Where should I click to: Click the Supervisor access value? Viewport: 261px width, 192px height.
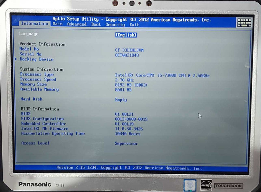click(x=126, y=143)
